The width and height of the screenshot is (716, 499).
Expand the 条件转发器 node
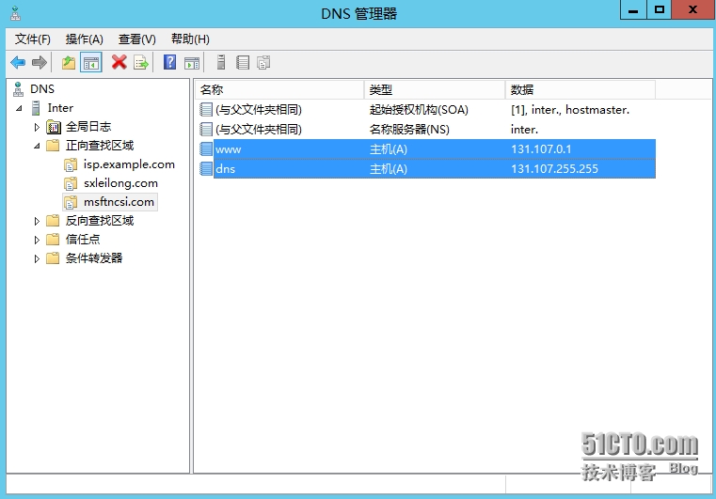[x=37, y=258]
